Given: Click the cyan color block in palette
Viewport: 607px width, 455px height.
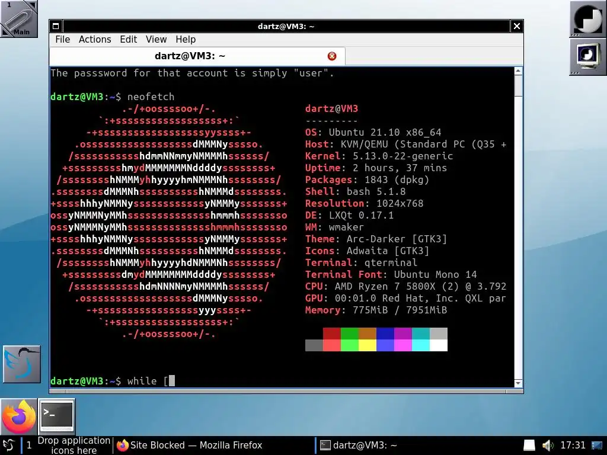Looking at the screenshot, I should (421, 345).
